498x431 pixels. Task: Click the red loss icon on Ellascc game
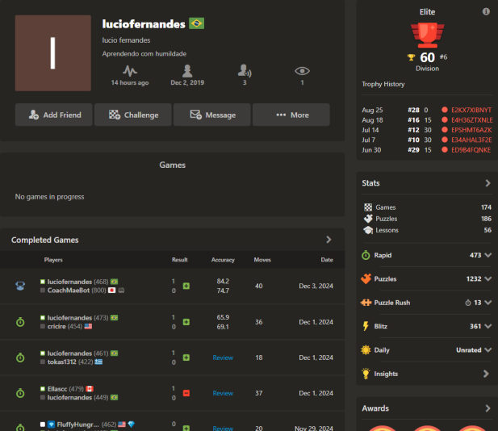coord(186,393)
